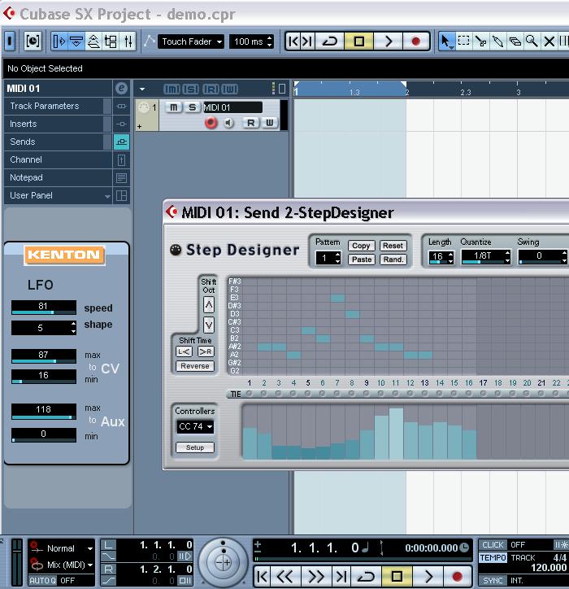This screenshot has height=589, width=569.
Task: Toggle global Mute header button
Action: [x=172, y=89]
